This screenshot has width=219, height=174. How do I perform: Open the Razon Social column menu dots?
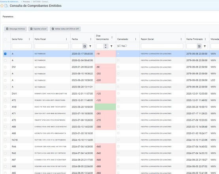pyautogui.click(x=181, y=39)
